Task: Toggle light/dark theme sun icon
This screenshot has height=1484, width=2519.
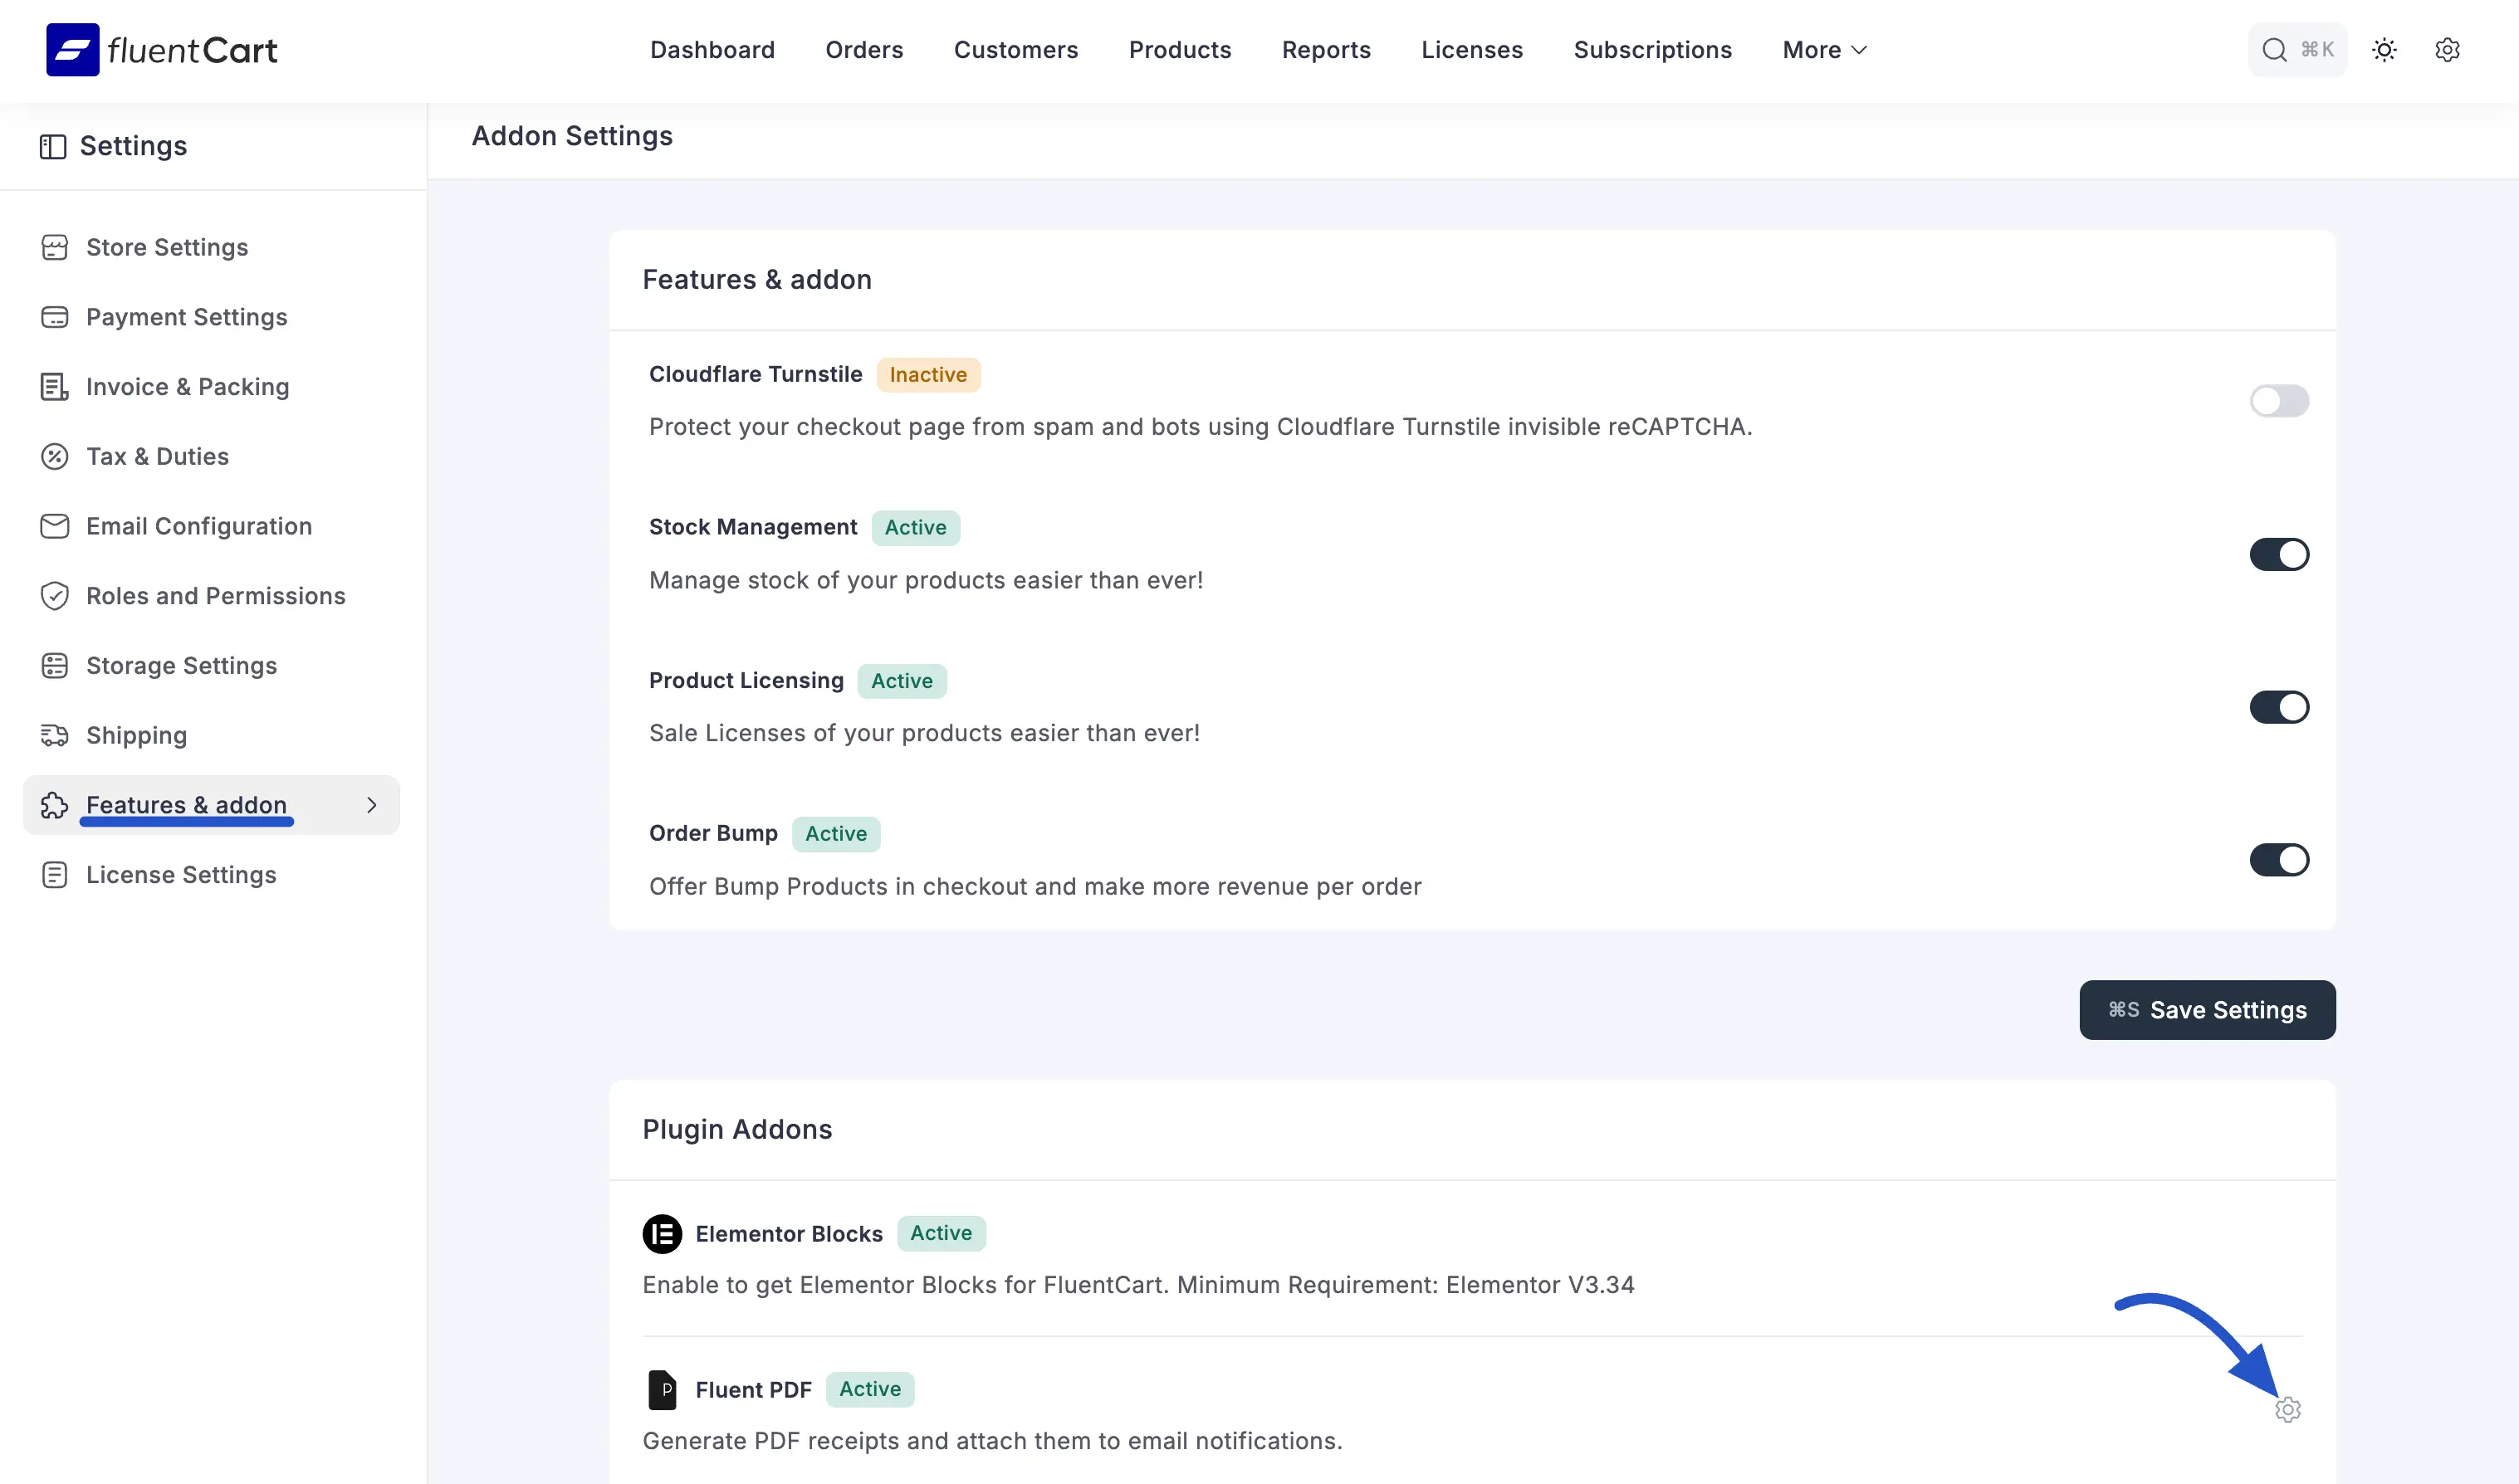Action: [x=2384, y=50]
